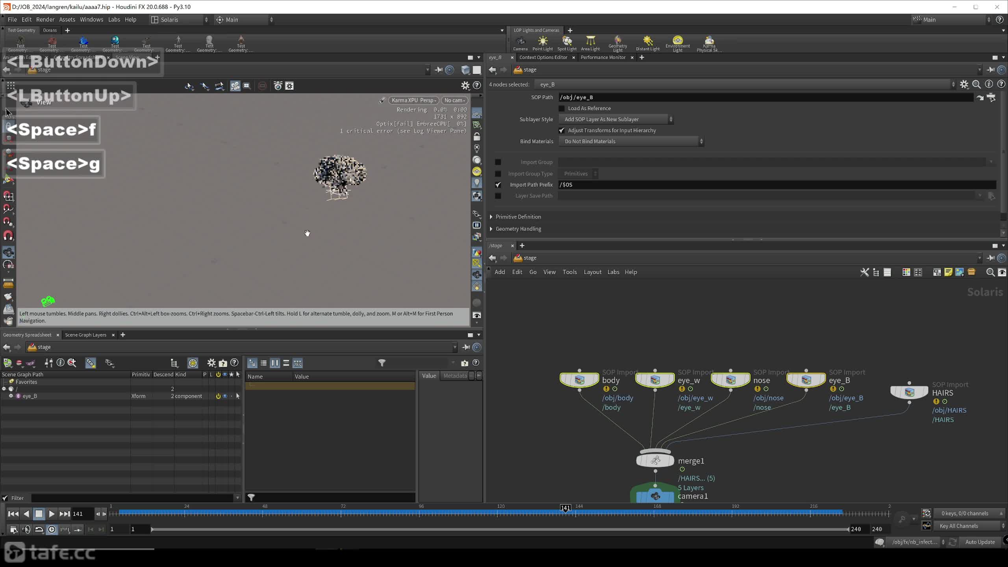
Task: Enable the Layer Save Path checkbox
Action: (x=498, y=196)
